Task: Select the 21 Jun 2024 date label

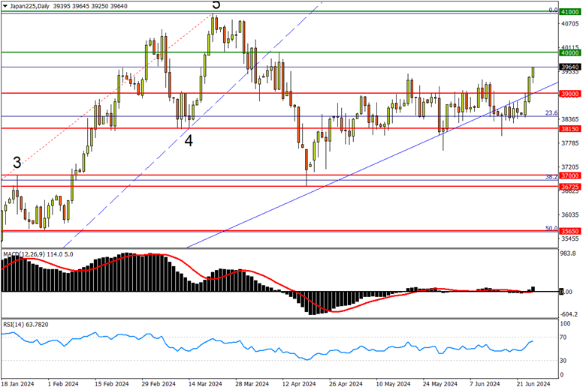Action: tap(533, 384)
